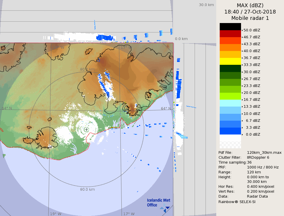The width and height of the screenshot is (284, 216).
Task: Click the MAX (dBZ) title text
Action: point(250,5)
